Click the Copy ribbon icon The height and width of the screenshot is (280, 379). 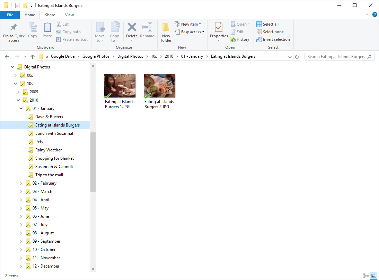[33, 27]
